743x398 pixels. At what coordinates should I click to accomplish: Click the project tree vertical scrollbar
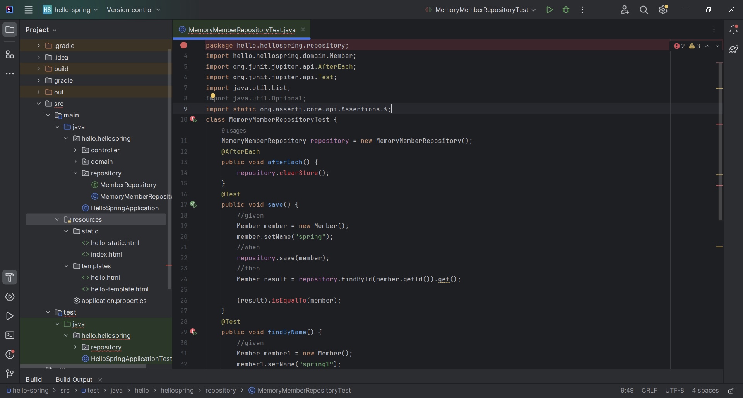click(169, 169)
